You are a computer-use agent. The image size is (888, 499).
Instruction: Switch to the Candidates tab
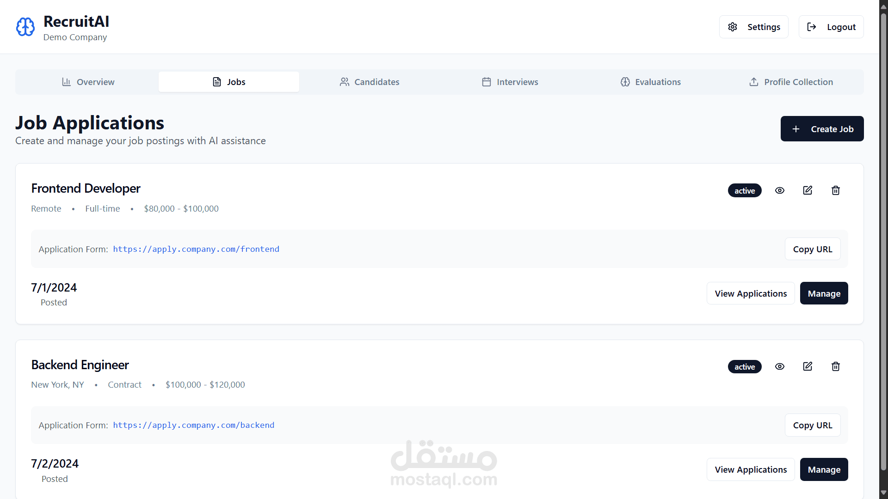tap(370, 82)
